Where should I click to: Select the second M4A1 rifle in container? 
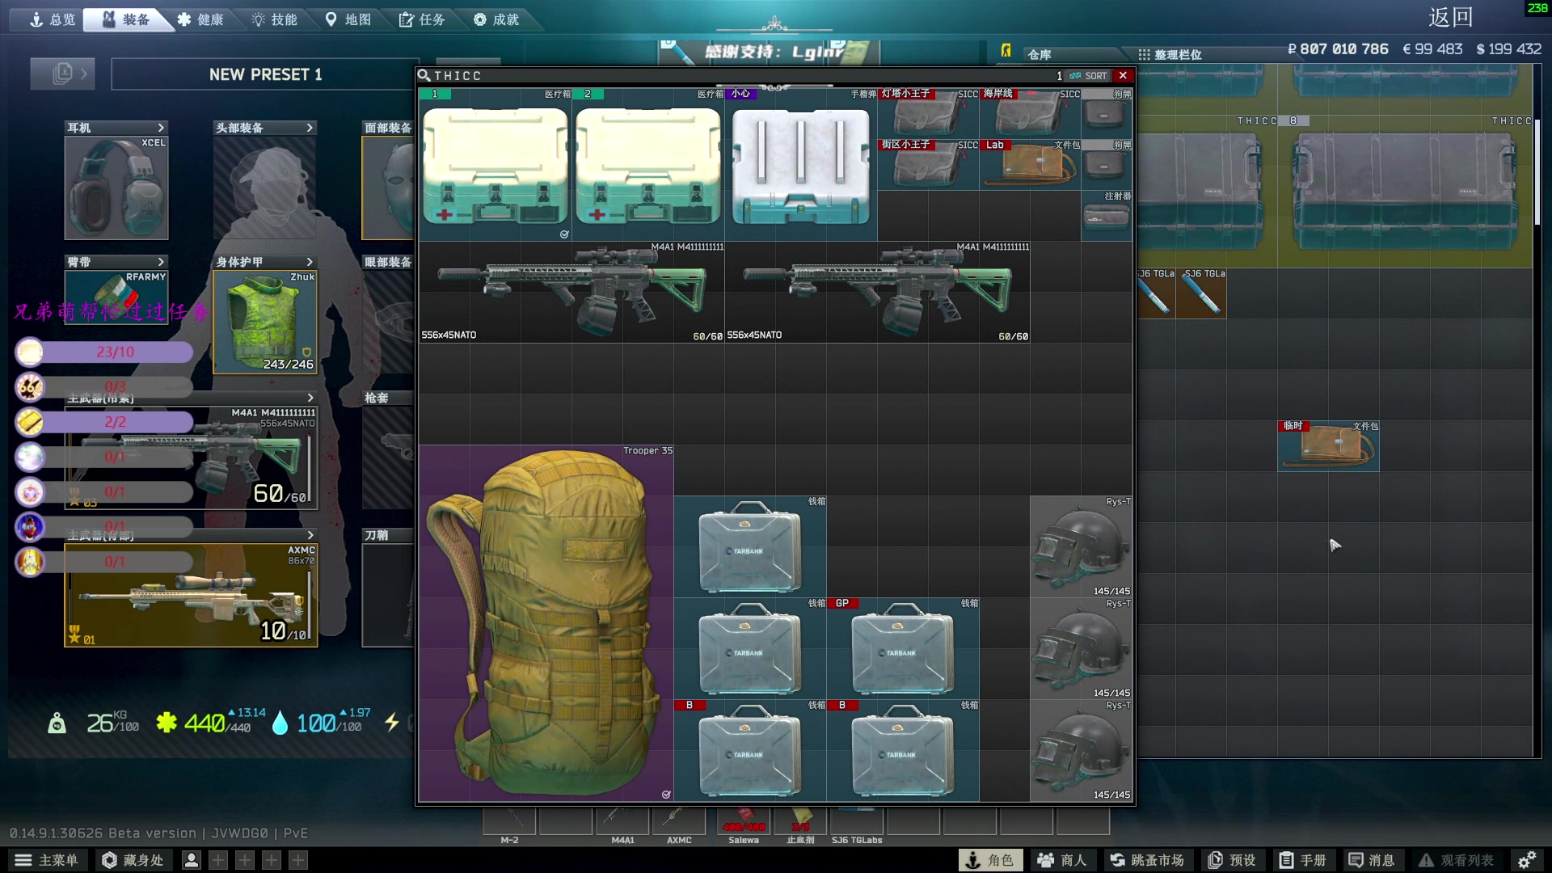[x=877, y=292]
